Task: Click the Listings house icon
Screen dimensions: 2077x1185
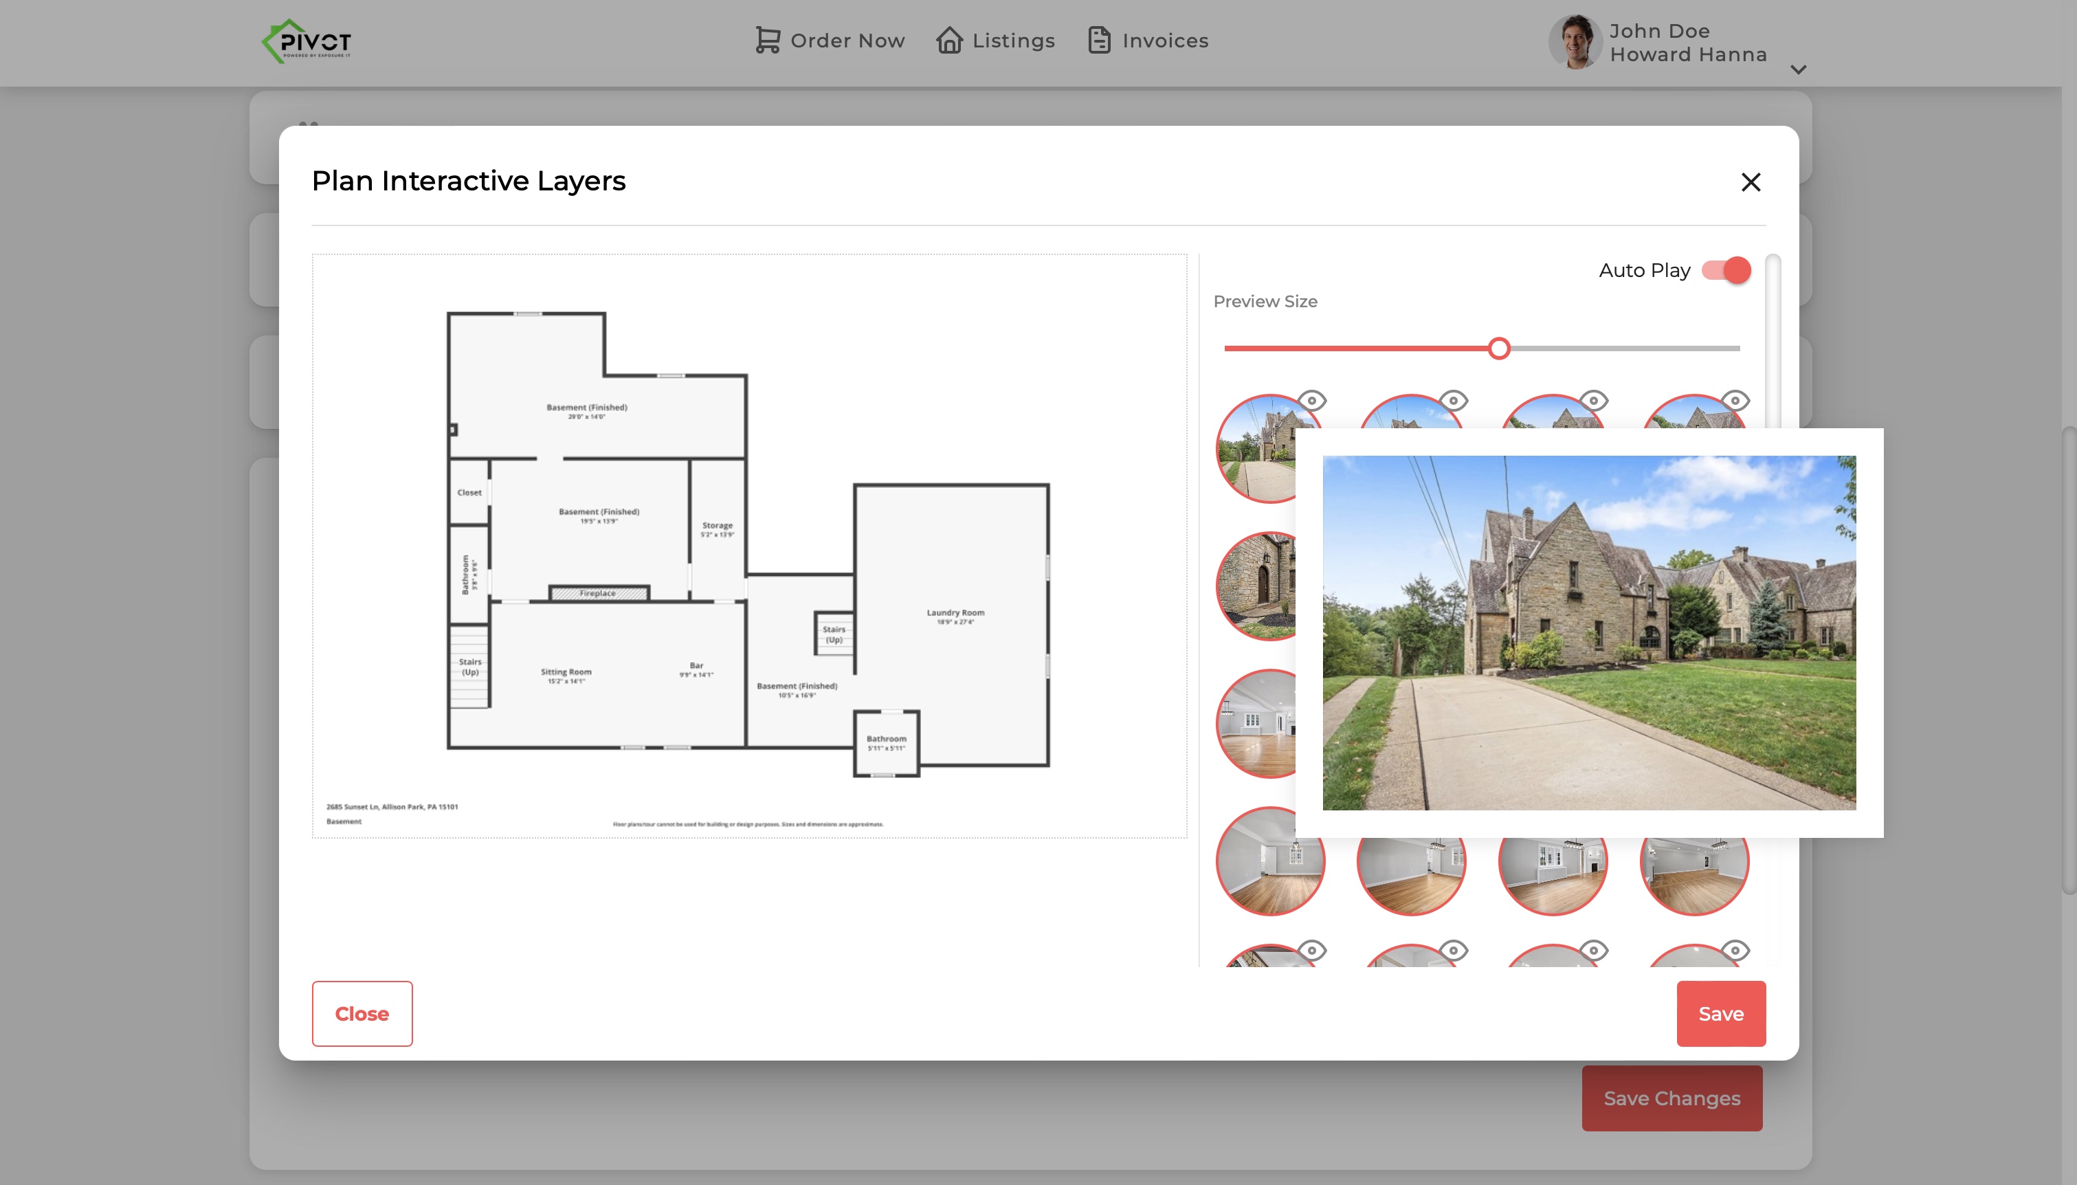Action: pyautogui.click(x=948, y=40)
